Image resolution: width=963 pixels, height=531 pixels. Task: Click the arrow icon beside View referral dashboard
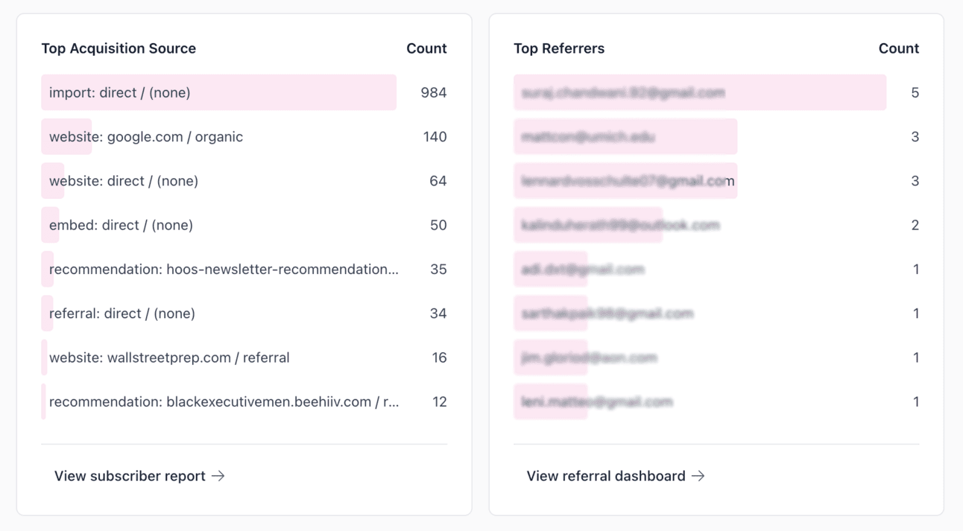pyautogui.click(x=698, y=476)
